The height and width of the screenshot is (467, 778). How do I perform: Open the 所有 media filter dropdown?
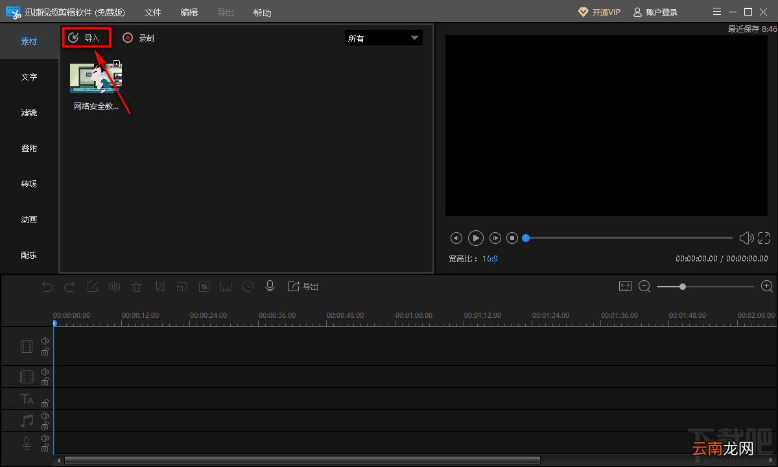pos(383,38)
